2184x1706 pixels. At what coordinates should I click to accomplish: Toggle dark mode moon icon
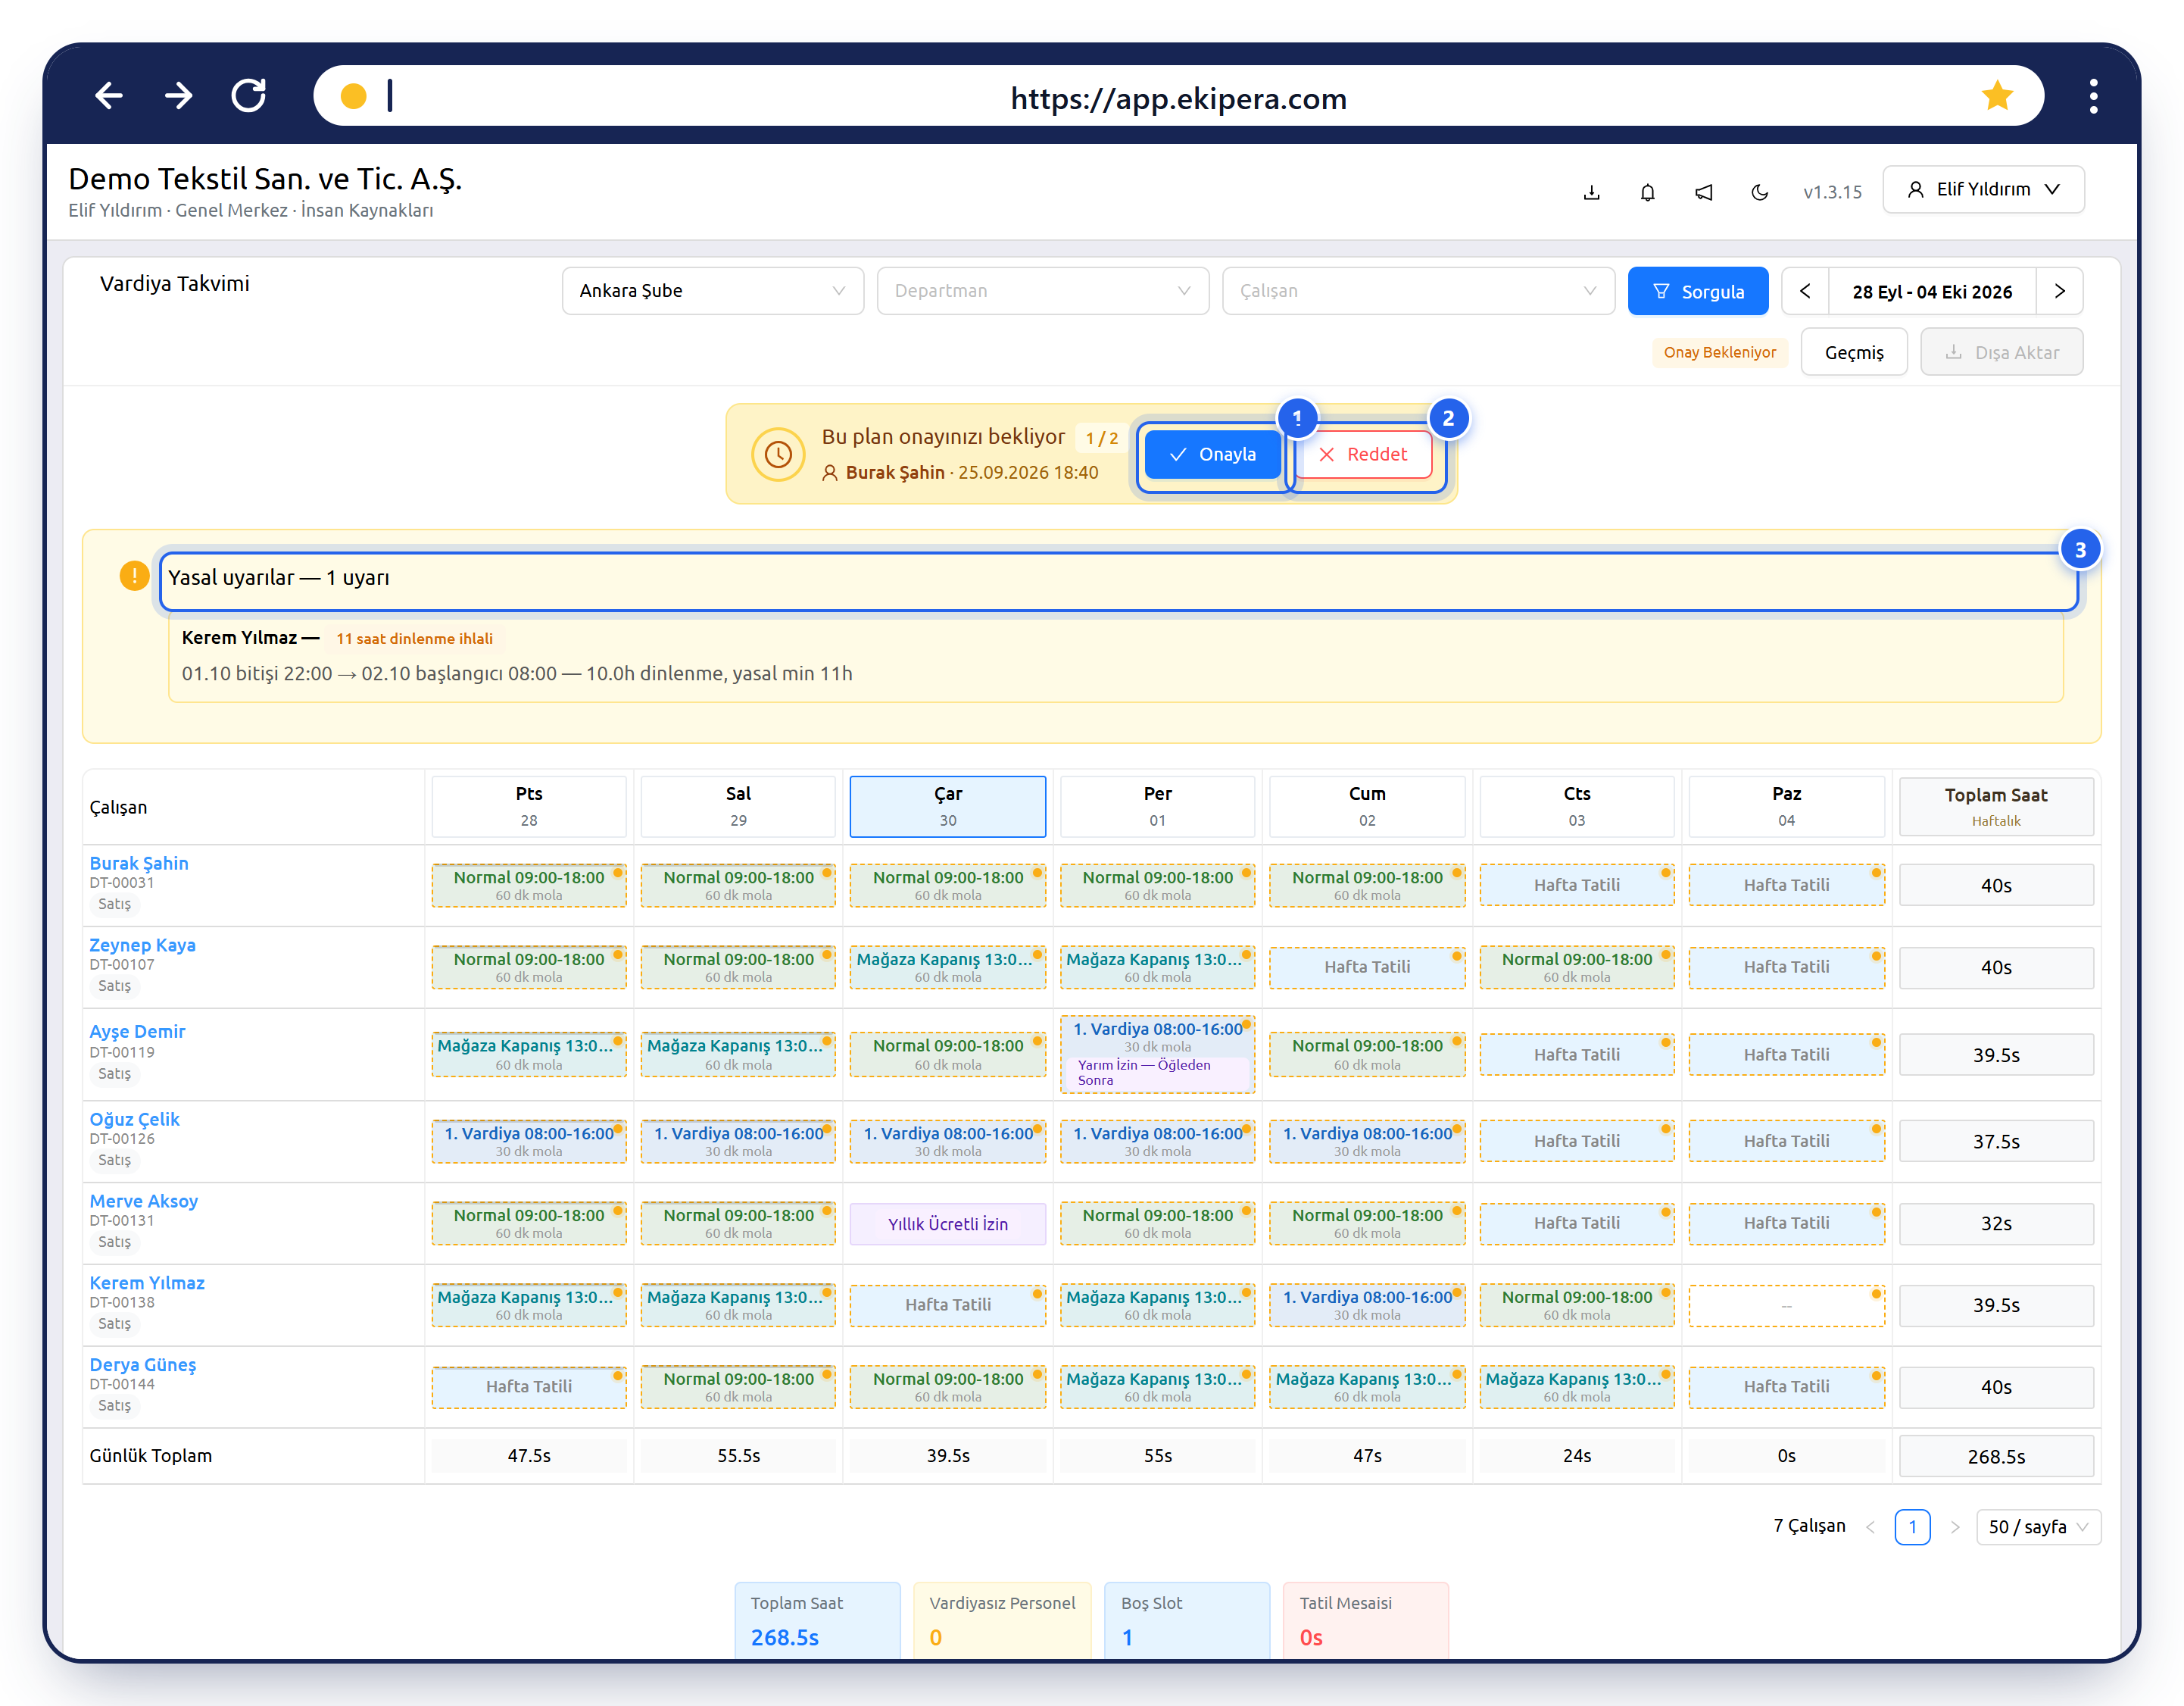point(1759,191)
